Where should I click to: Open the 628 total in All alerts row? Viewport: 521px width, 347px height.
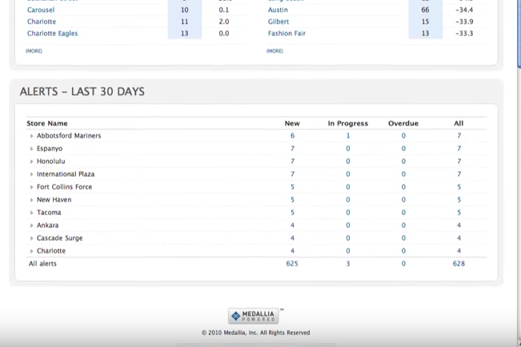[459, 263]
